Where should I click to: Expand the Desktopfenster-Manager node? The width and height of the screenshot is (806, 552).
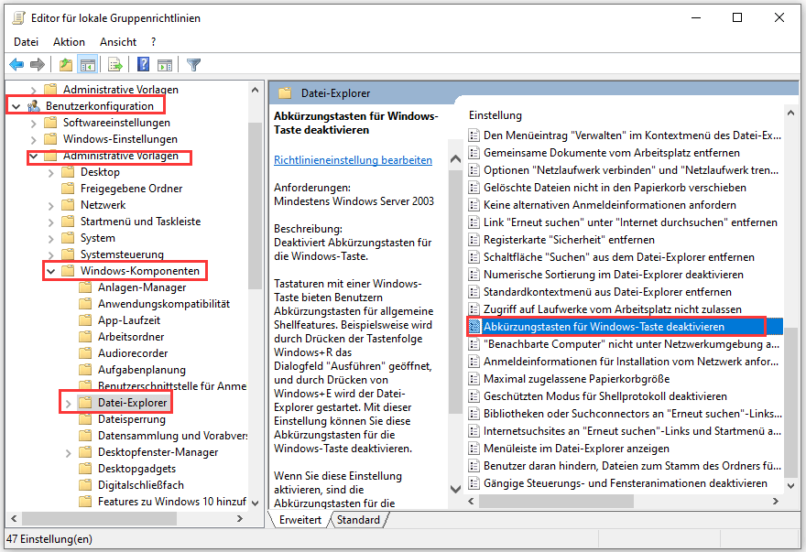point(68,453)
